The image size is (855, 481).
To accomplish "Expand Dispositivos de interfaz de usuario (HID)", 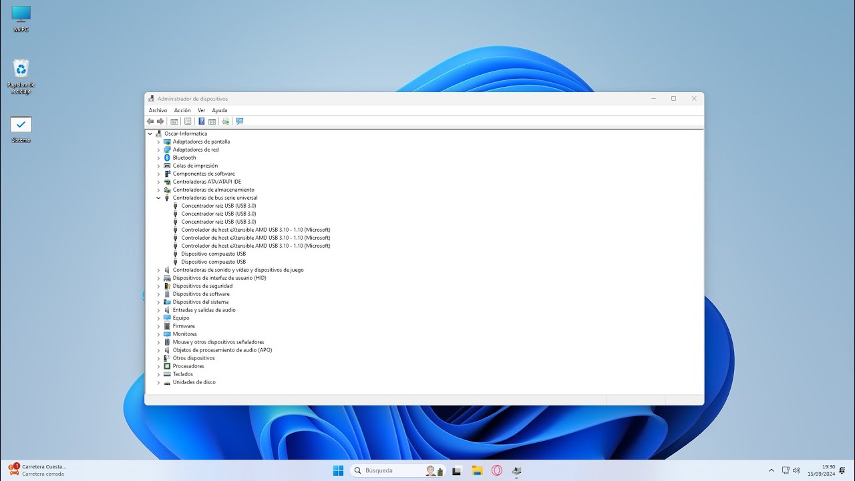I will pos(159,278).
